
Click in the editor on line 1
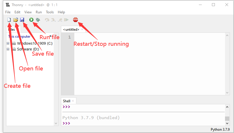149,37
